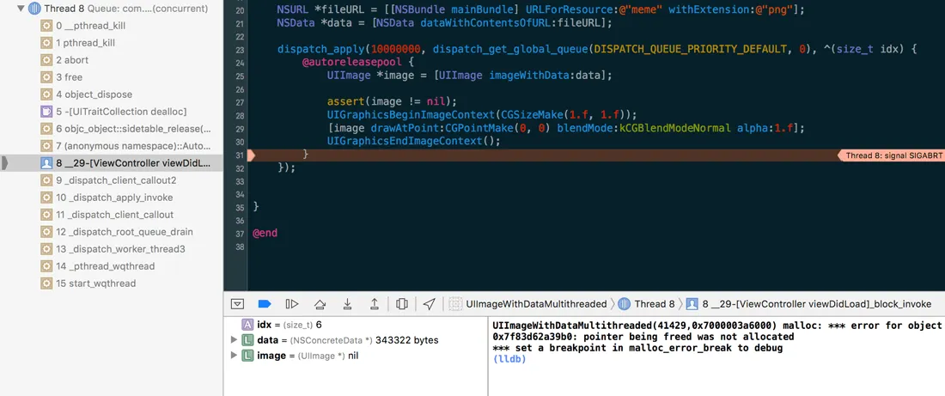Image resolution: width=945 pixels, height=396 pixels.
Task: Select stack frame 5 UITraitCollection dealloc
Action: tap(120, 112)
